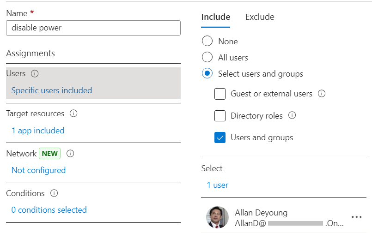This screenshot has width=372, height=233.
Task: Switch to the Exclude tab
Action: (260, 17)
